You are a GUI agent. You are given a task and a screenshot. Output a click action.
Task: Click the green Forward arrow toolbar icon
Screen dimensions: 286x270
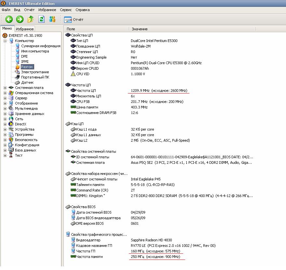20,20
